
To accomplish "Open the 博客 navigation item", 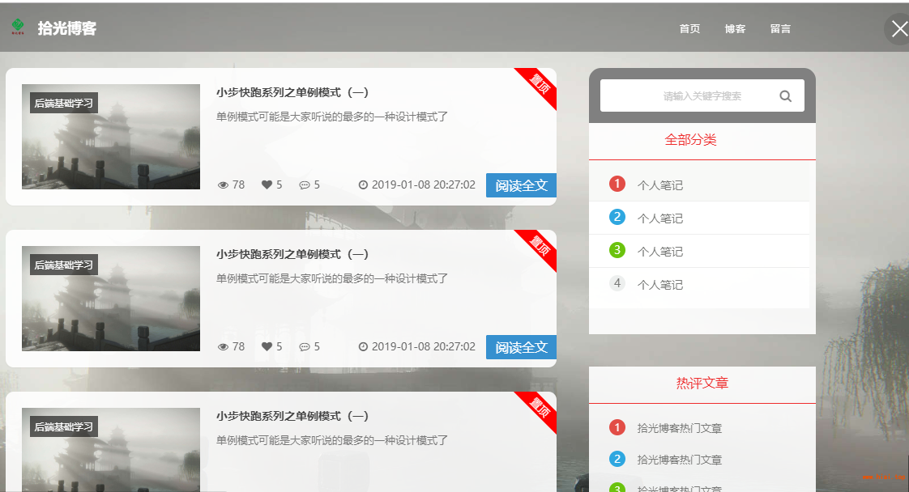I will pos(735,29).
